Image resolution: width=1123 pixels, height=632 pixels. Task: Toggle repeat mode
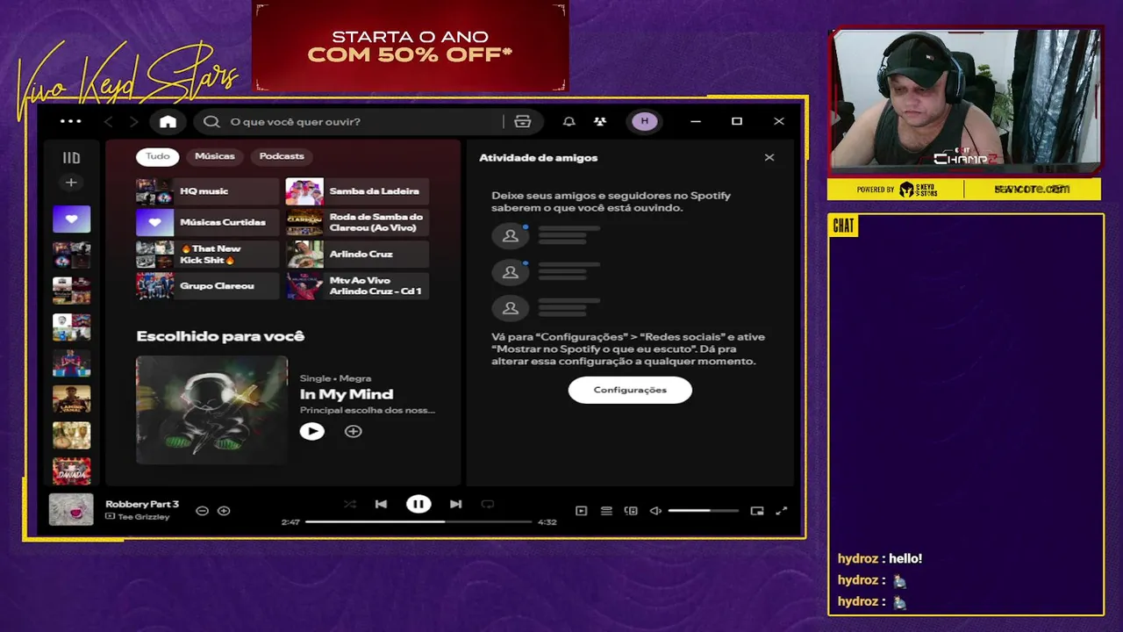tap(488, 504)
